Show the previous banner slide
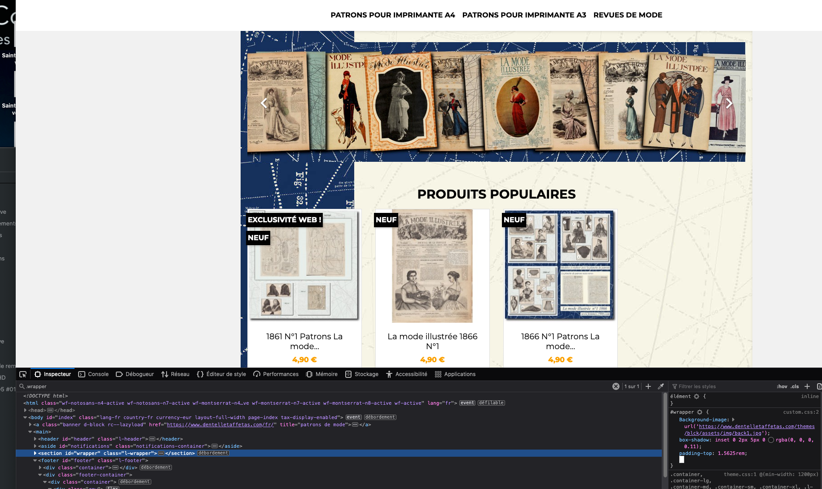 click(x=264, y=103)
